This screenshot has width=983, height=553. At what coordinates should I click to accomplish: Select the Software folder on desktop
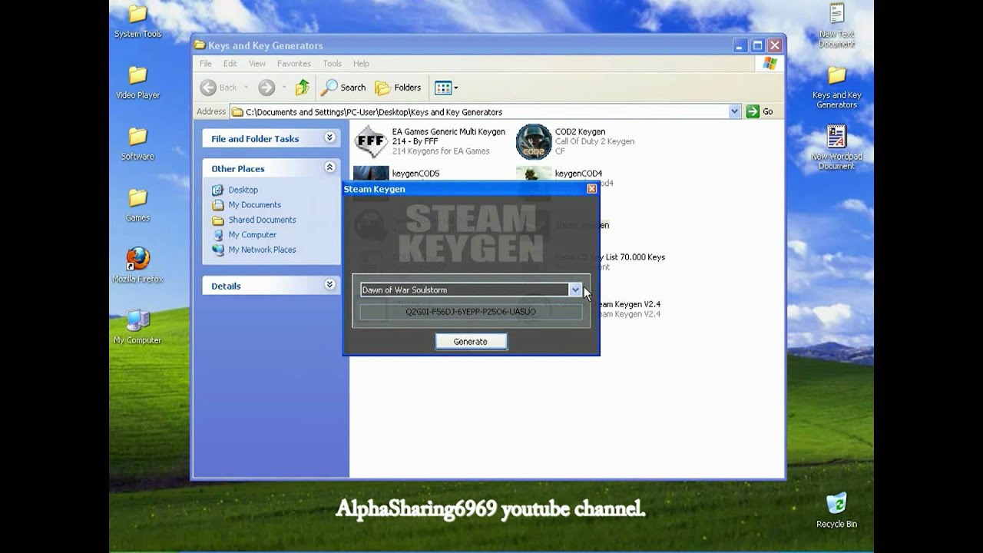click(137, 143)
